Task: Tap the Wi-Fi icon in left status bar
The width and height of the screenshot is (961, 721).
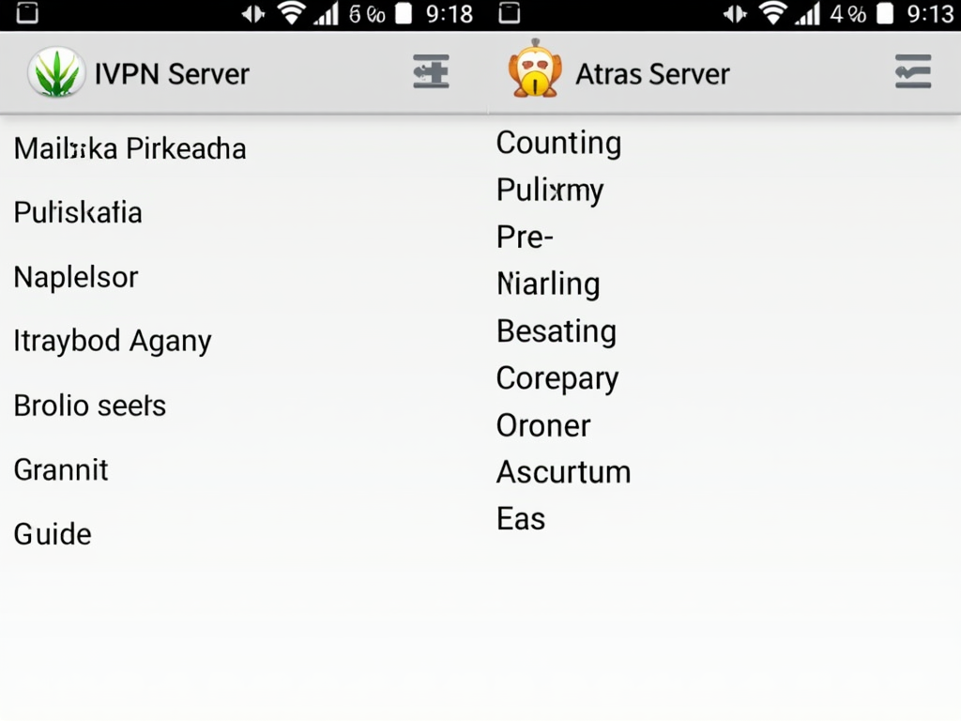Action: pyautogui.click(x=292, y=13)
